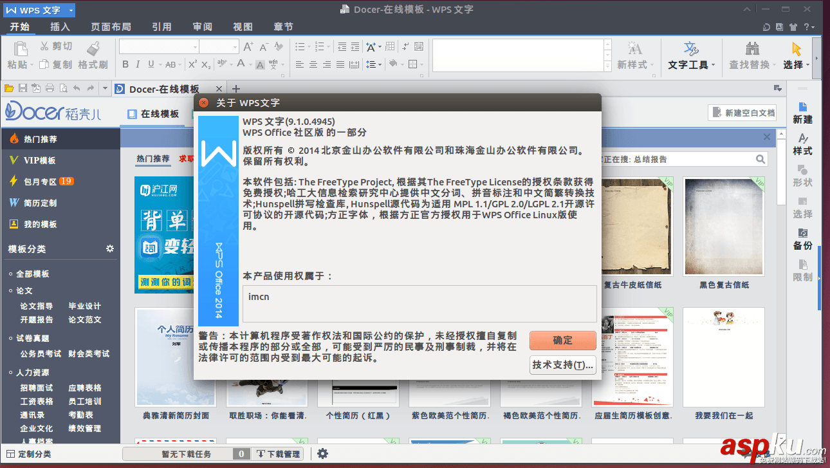The image size is (830, 468).
Task: Click the Paste (粘贴) icon
Action: (20, 49)
